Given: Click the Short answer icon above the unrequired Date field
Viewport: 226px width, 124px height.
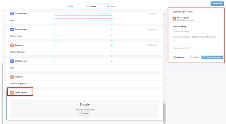Looking at the screenshot, I should coord(12,61).
